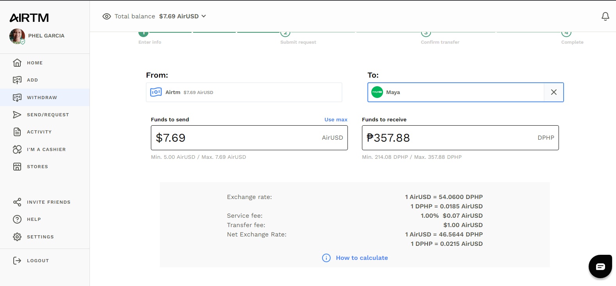This screenshot has width=616, height=286.
Task: Click the 1 DPHP = 0.0185 AirUSD rate
Action: tap(446, 206)
